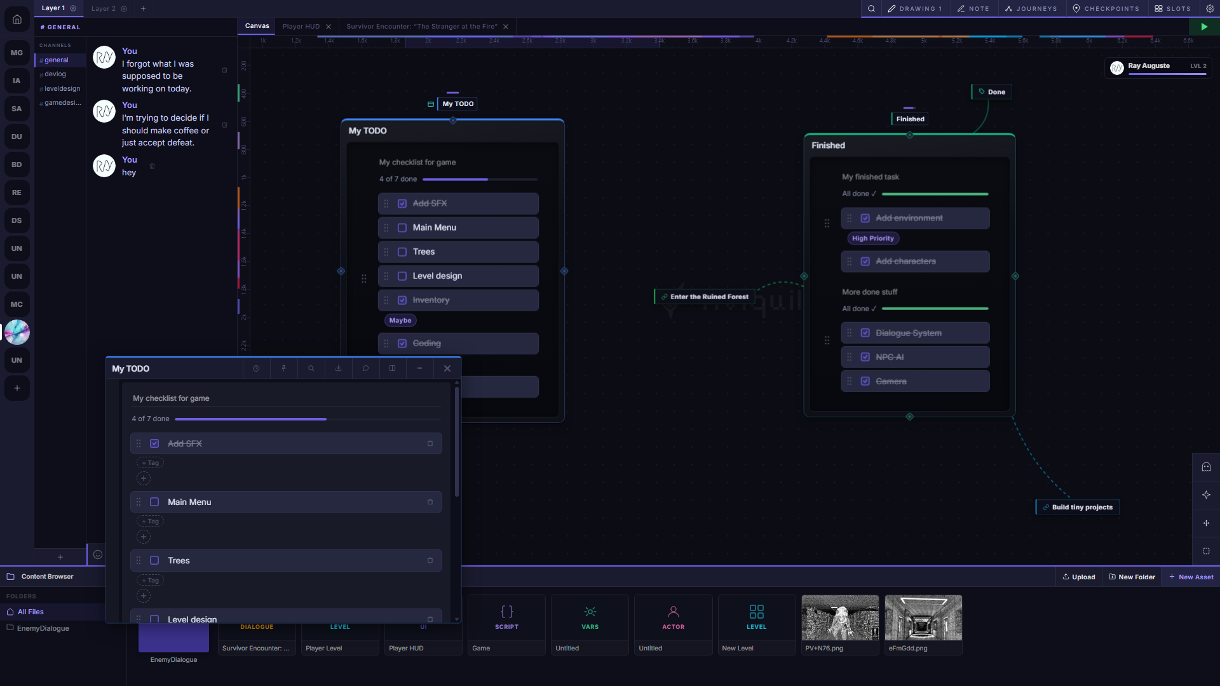The image size is (1220, 686).
Task: Select the All Files folder
Action: coord(53,612)
